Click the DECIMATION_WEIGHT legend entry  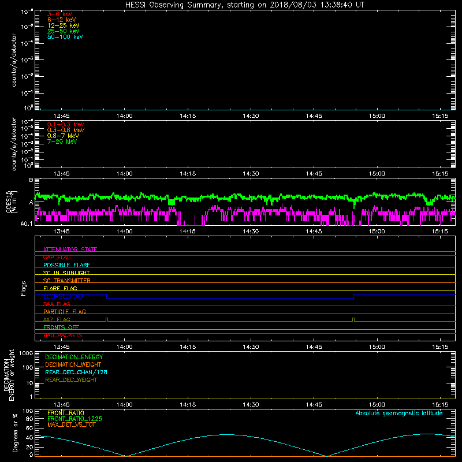click(73, 364)
